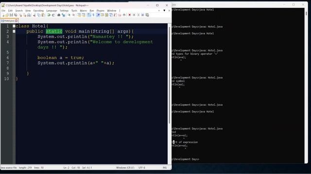Click the editor vertical scrollbar in Notepad++
This screenshot has width=311, height=174.
[x=170, y=75]
